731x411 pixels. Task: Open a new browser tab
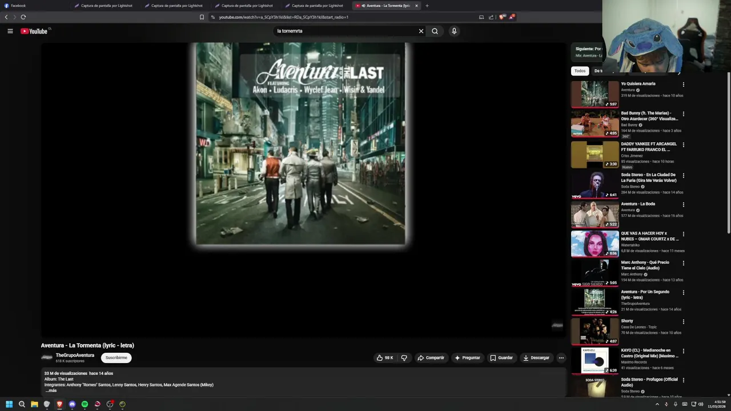click(x=427, y=6)
